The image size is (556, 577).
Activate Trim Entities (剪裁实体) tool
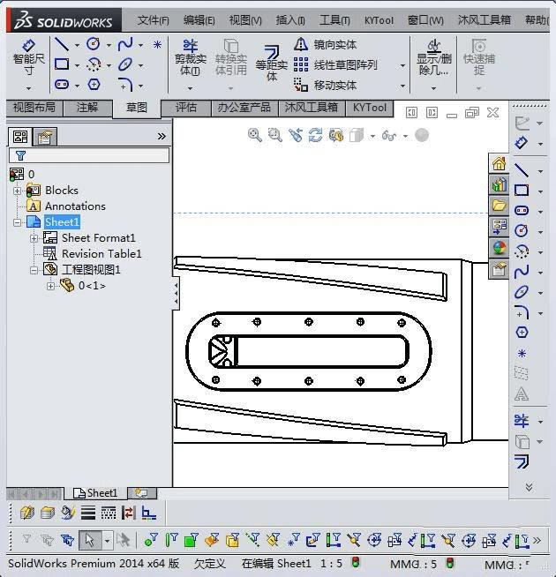click(x=191, y=57)
